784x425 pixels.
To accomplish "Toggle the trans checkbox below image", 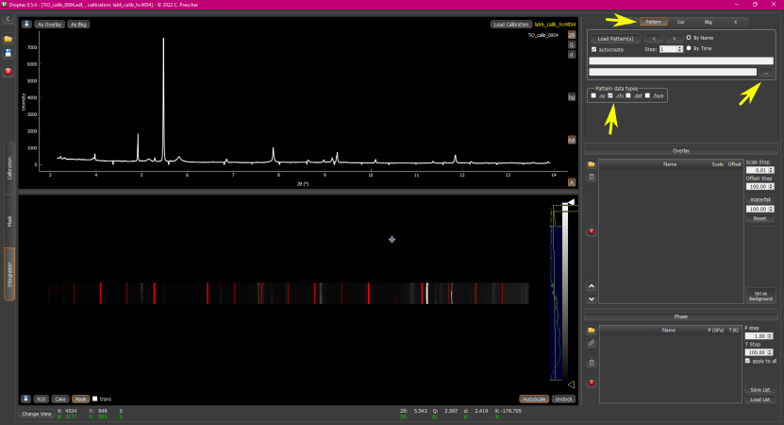I will [95, 399].
